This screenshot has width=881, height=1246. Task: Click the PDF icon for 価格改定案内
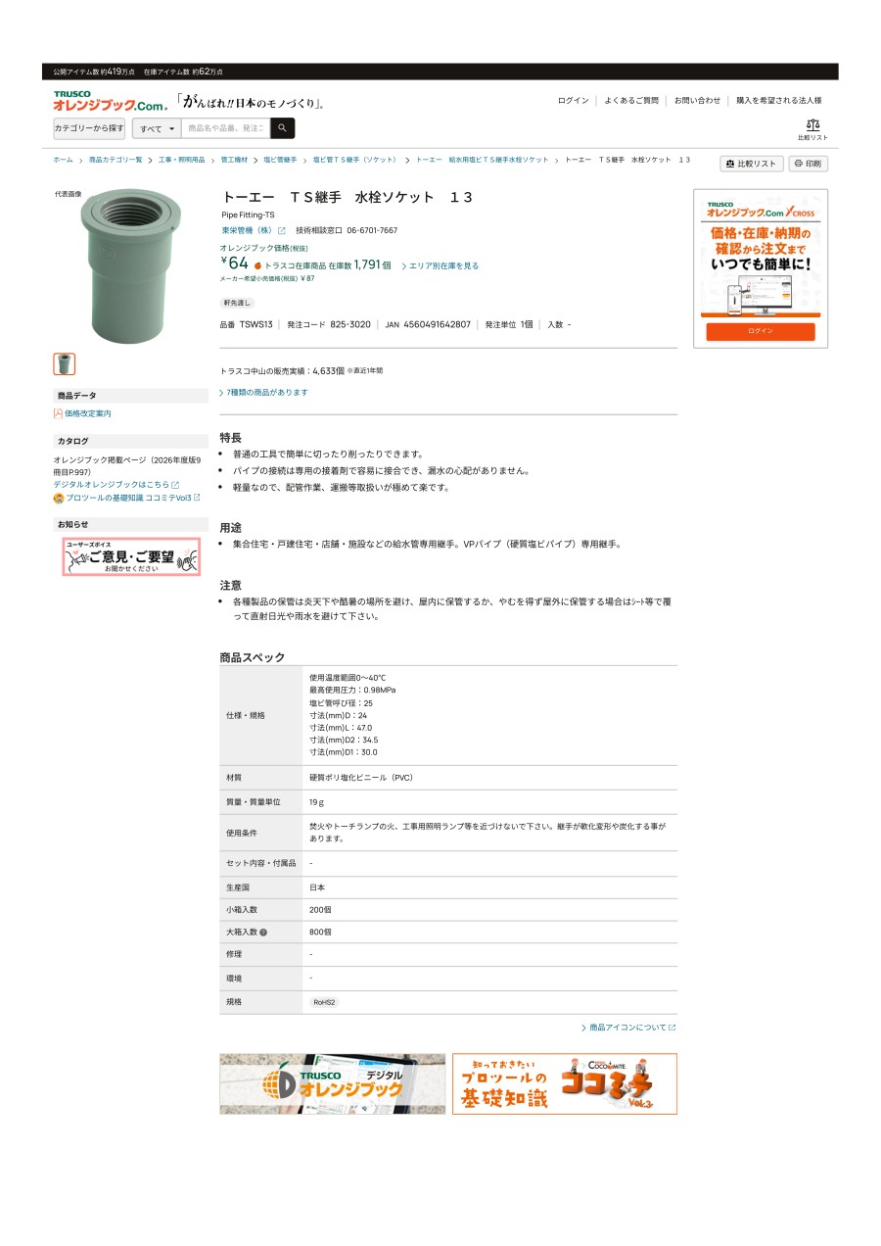[x=58, y=413]
